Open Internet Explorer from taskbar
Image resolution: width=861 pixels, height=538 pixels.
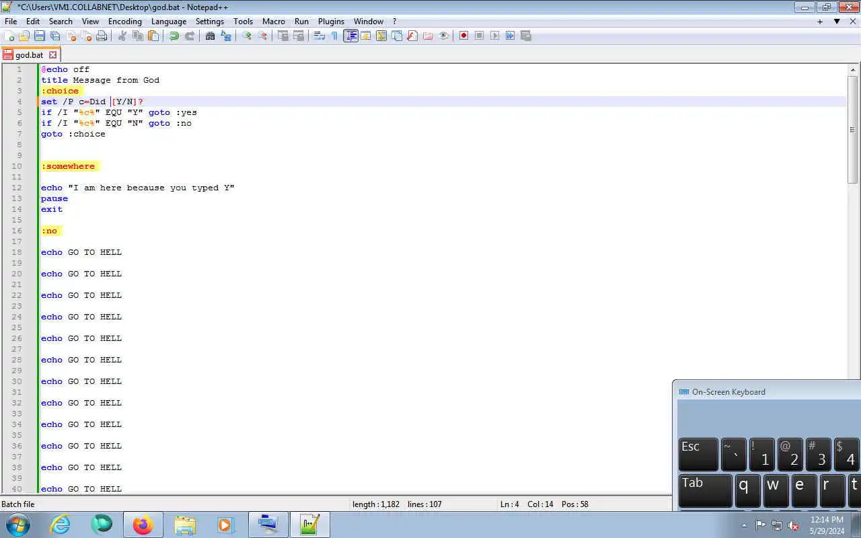61,525
